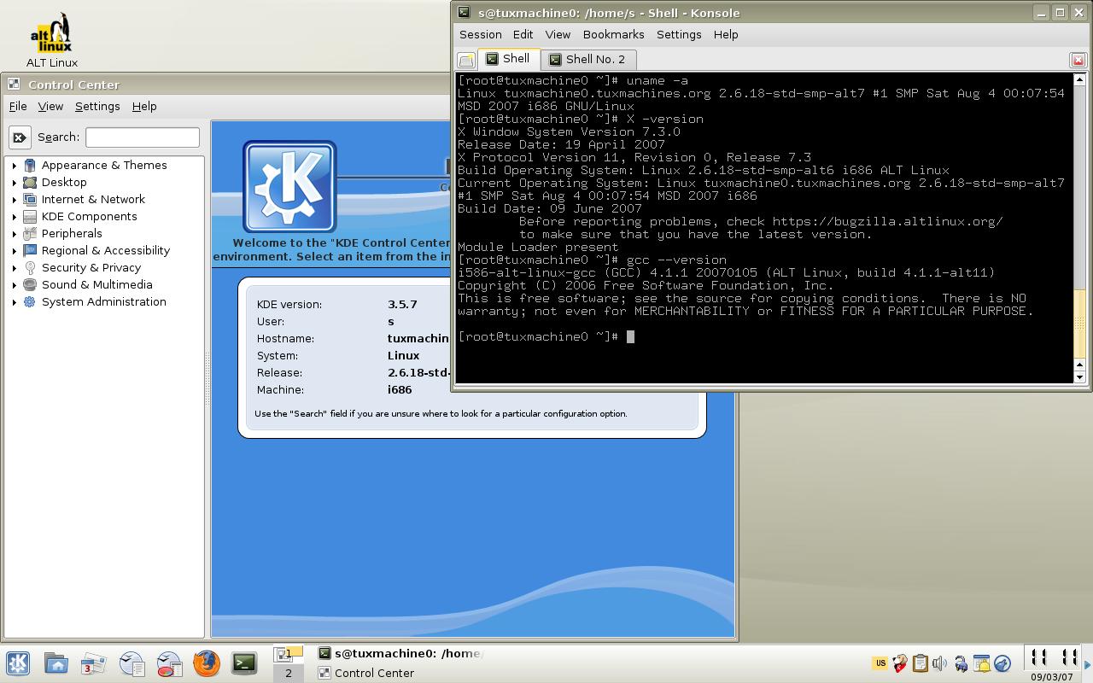
Task: Open the Home folder from the panel
Action: pos(56,663)
